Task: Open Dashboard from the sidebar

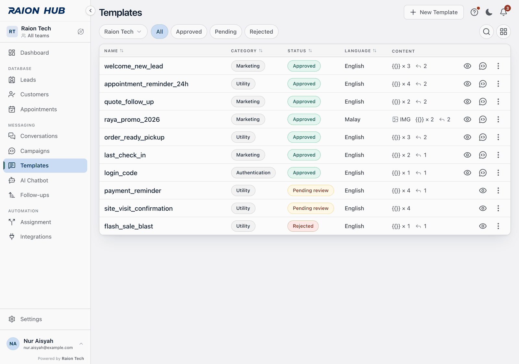Action: [x=45, y=53]
